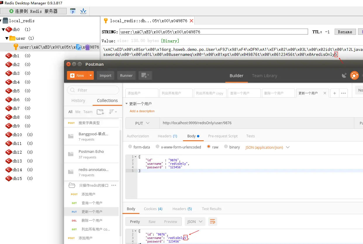Click the copy key icon on the selected user key row
This screenshot has width=363, height=244.
click(78, 47)
